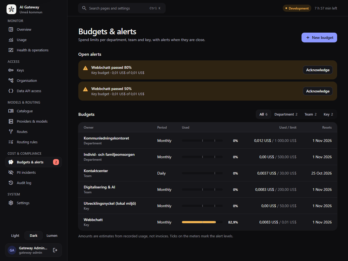Click Utvecklingsnyckel (lokal miljö) owner name
The height and width of the screenshot is (261, 348).
point(110,203)
